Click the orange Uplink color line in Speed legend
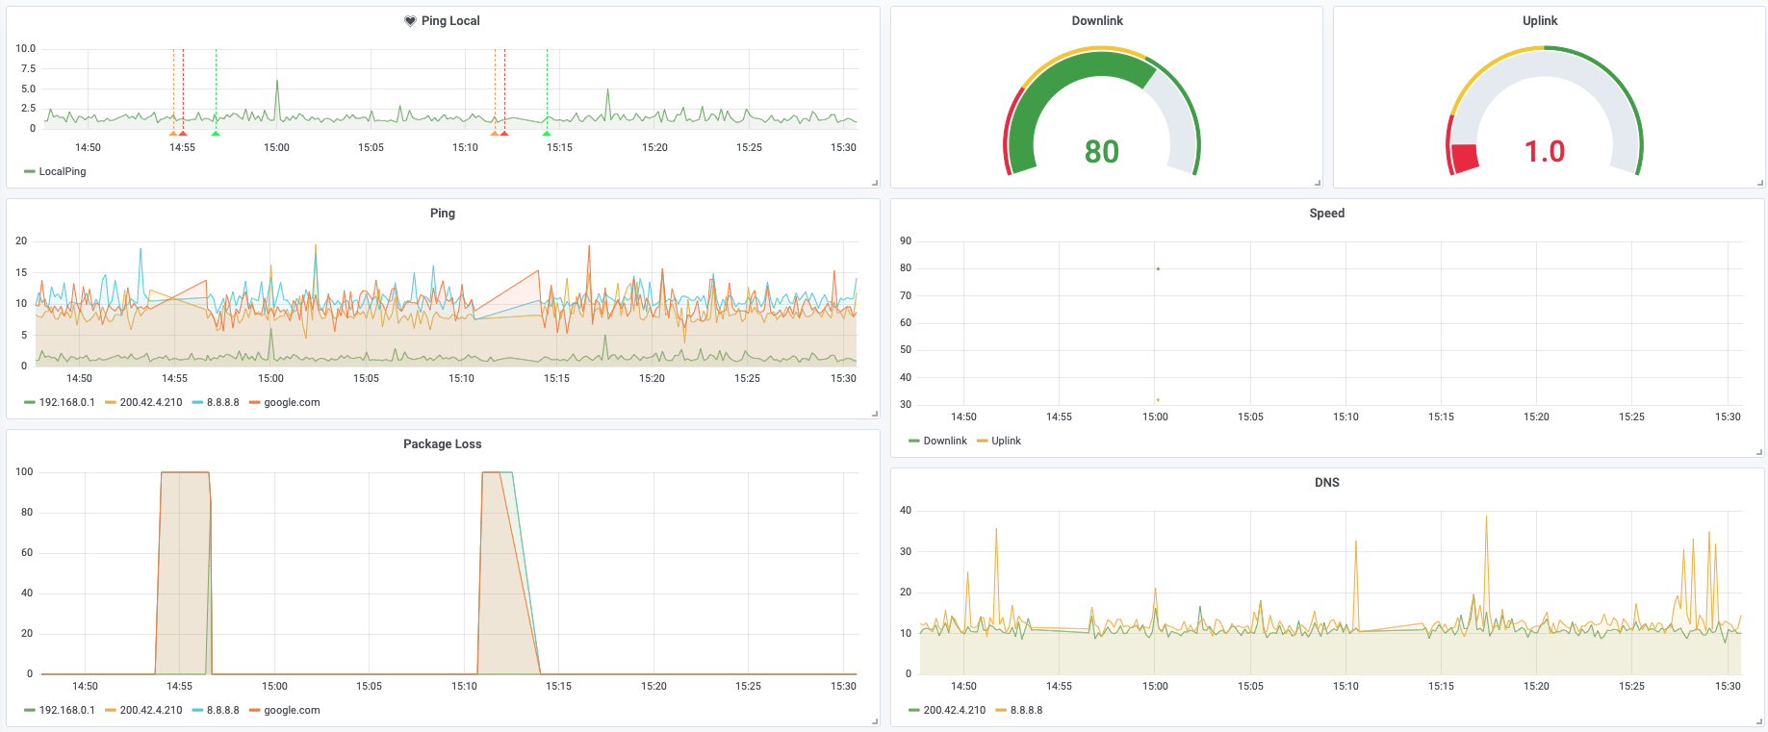The height and width of the screenshot is (732, 1768). coord(982,441)
